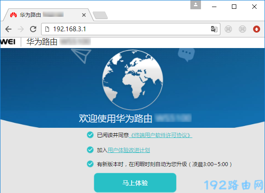Image resolution: width=265 pixels, height=193 pixels.
Task: Open the translate page icon in address bar
Action: (x=214, y=29)
